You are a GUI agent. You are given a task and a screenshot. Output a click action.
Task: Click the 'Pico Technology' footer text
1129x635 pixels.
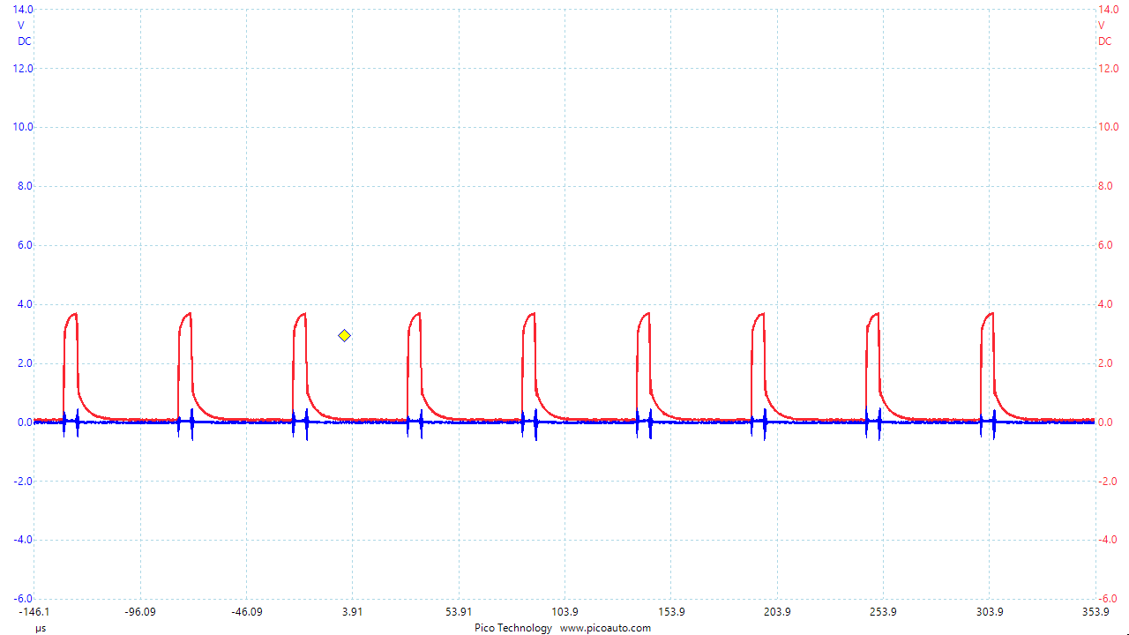[x=513, y=628]
